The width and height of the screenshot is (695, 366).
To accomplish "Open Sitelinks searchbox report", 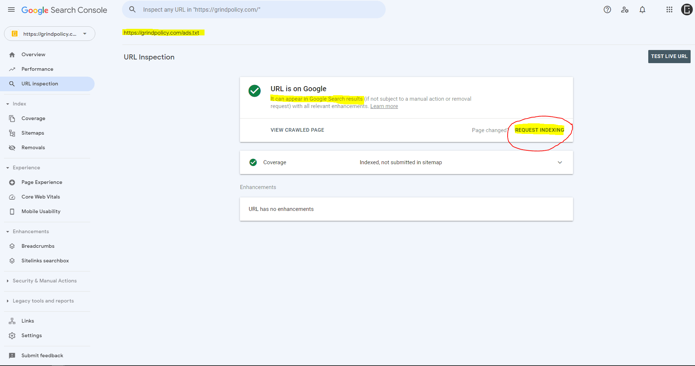I will point(45,261).
